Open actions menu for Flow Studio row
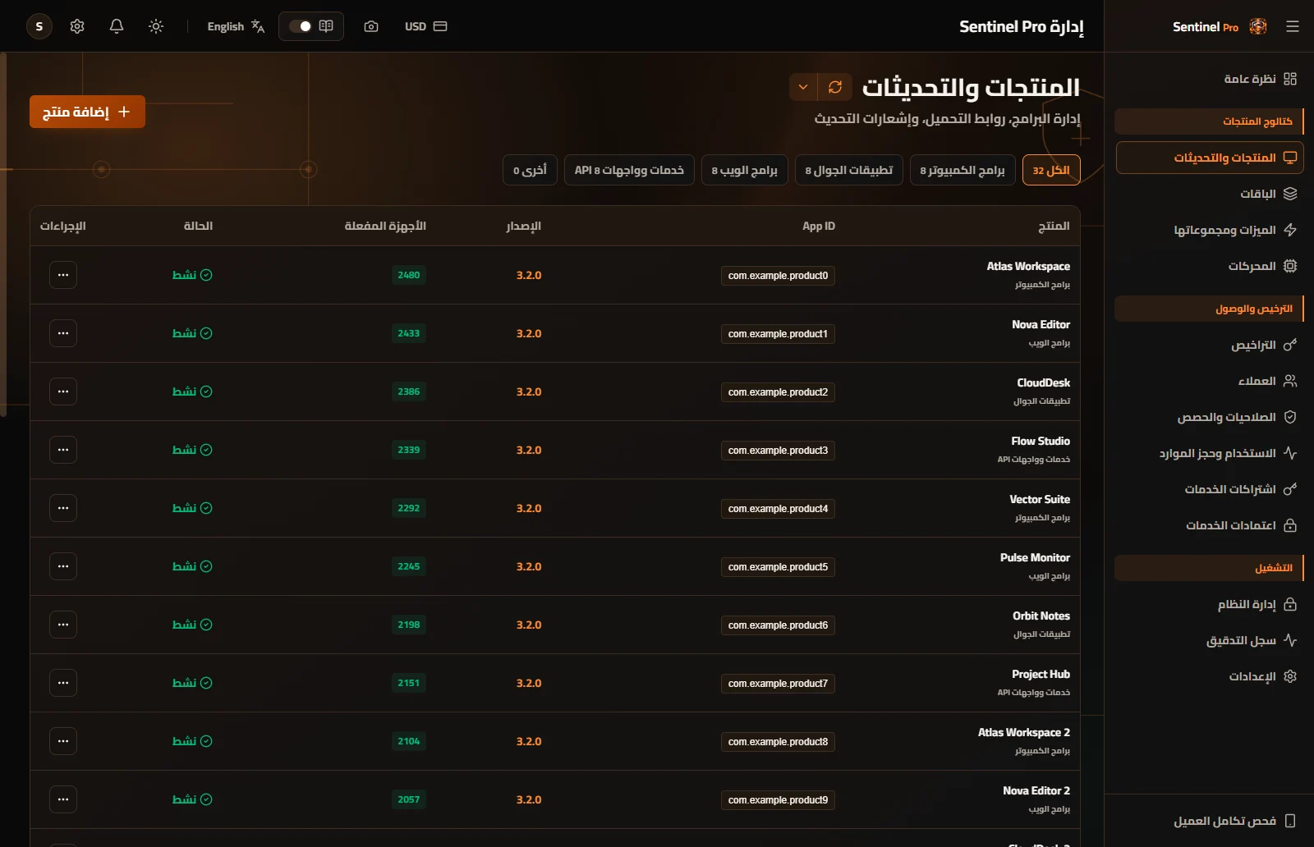The height and width of the screenshot is (847, 1314). click(63, 450)
